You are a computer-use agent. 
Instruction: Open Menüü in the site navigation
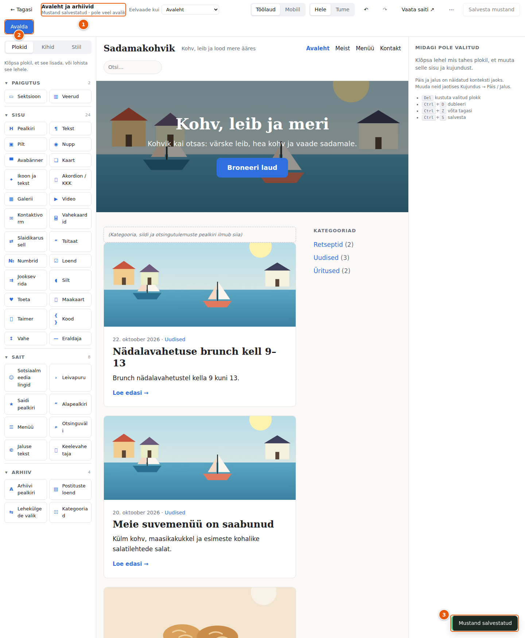(x=365, y=48)
